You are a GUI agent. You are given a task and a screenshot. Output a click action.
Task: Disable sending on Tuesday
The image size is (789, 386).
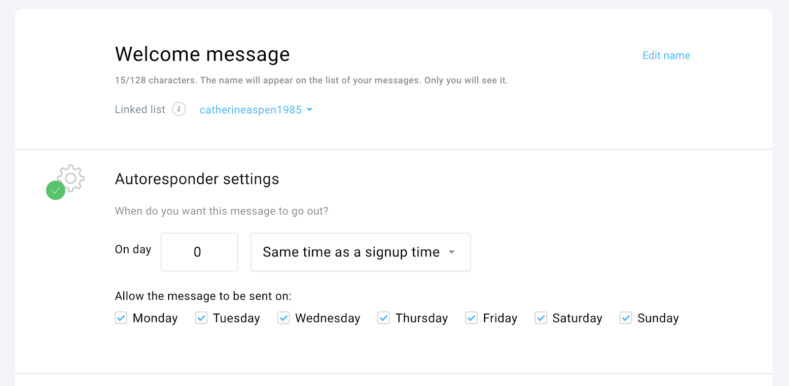(201, 318)
